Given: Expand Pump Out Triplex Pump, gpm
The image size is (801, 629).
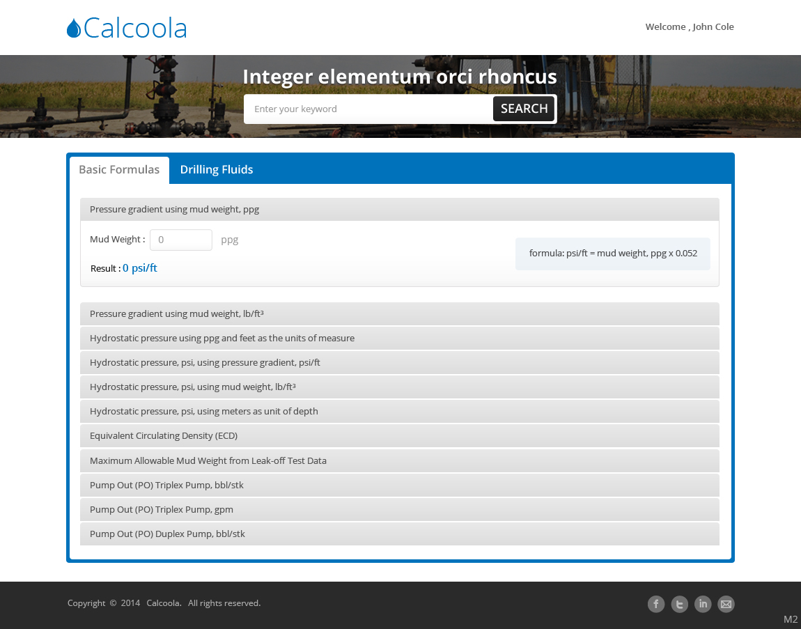Looking at the screenshot, I should 400,509.
